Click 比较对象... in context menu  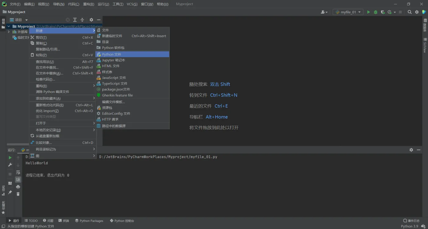coord(63,143)
